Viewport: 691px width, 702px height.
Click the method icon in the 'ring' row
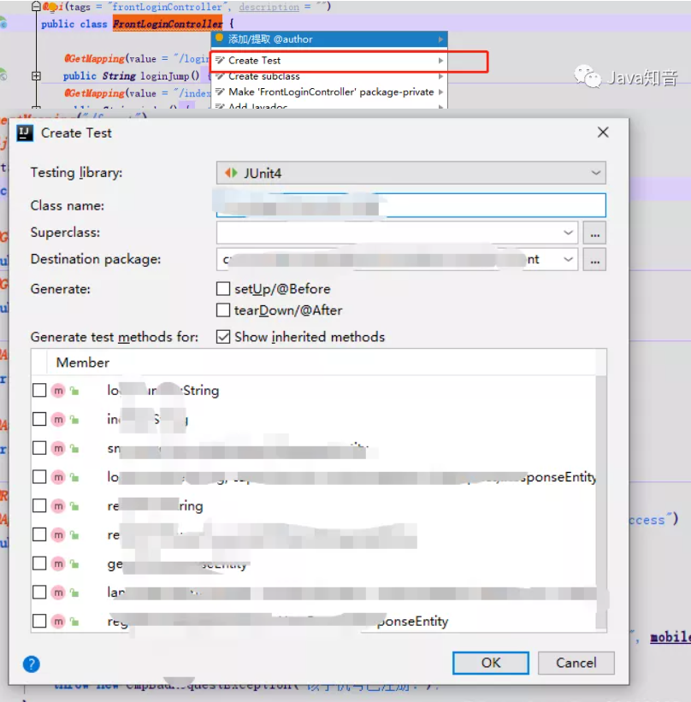coord(58,506)
